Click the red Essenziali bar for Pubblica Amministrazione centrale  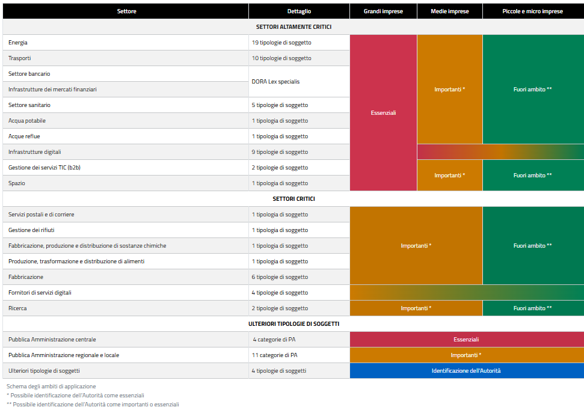pos(466,340)
